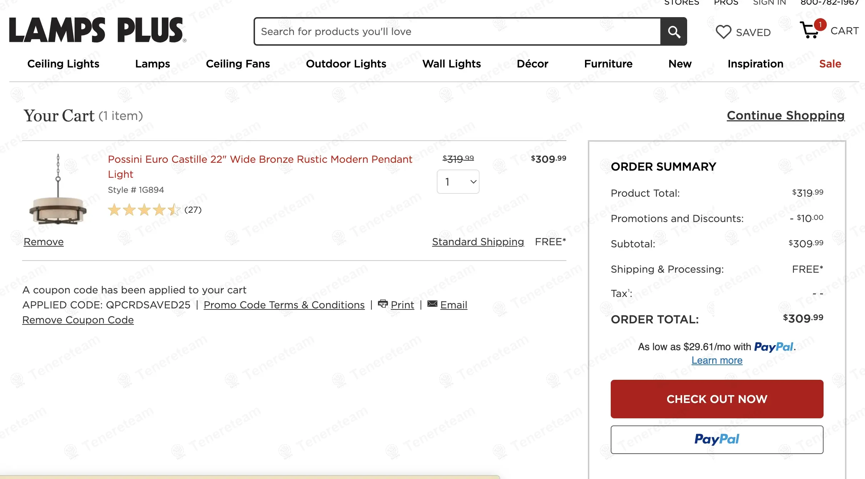Viewport: 865px width, 479px height.
Task: Open the shopping cart icon
Action: coord(810,30)
